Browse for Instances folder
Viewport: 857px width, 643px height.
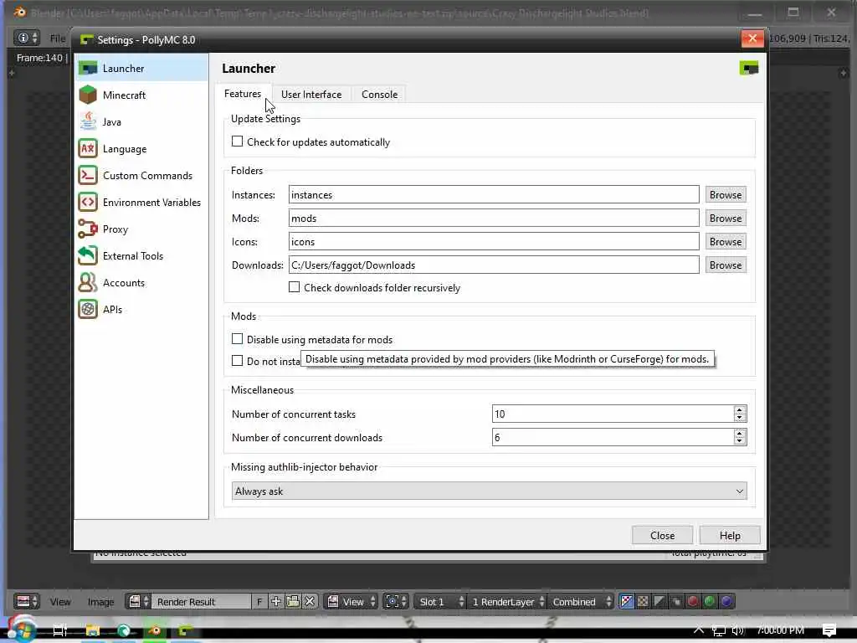tap(726, 194)
